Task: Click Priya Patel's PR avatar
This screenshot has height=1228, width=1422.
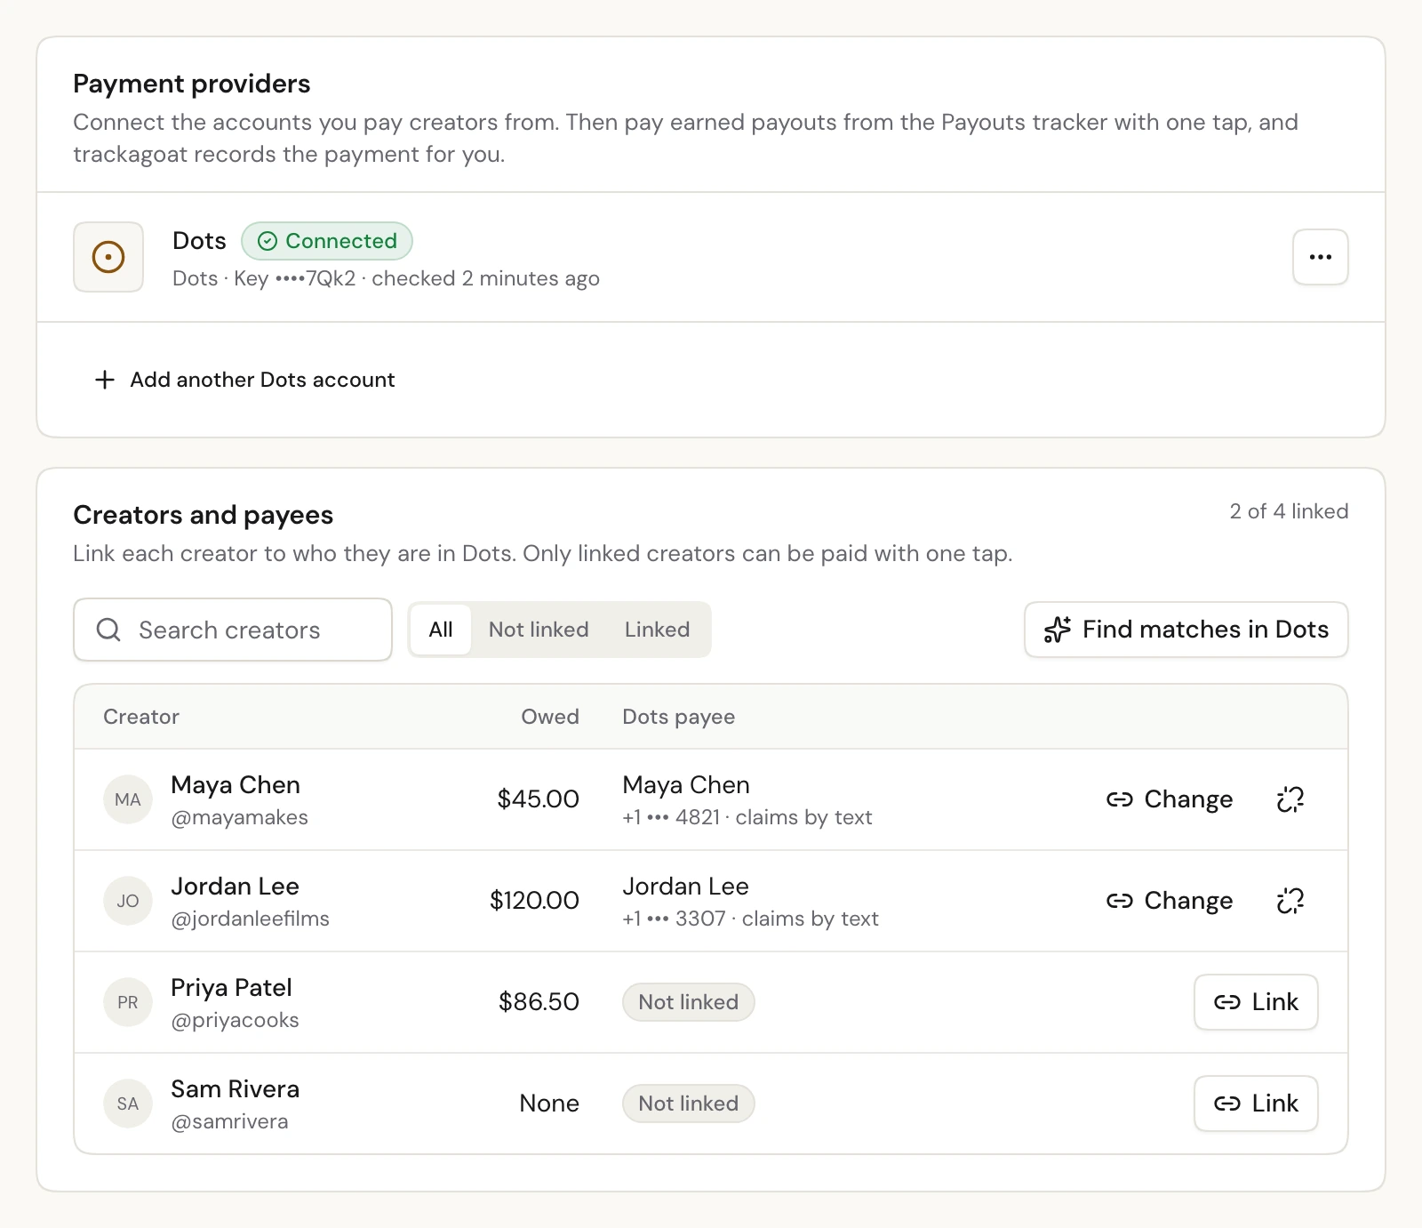Action: [128, 1002]
